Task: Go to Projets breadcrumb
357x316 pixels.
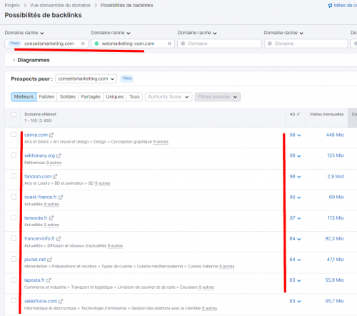Action: 12,5
